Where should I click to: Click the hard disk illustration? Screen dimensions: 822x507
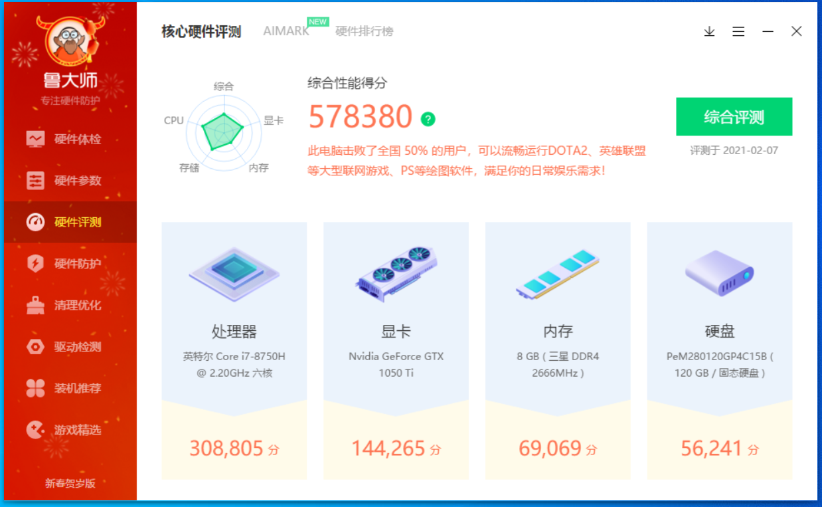pos(720,272)
